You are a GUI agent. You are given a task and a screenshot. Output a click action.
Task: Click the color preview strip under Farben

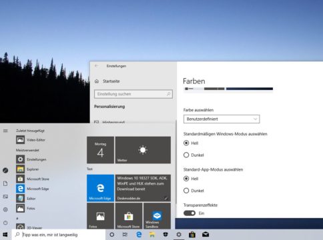228,89
